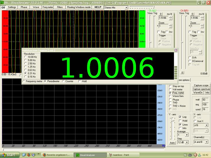Open the Channel(s) A and B dropdown
The height and width of the screenshot is (158, 211).
coord(206,142)
